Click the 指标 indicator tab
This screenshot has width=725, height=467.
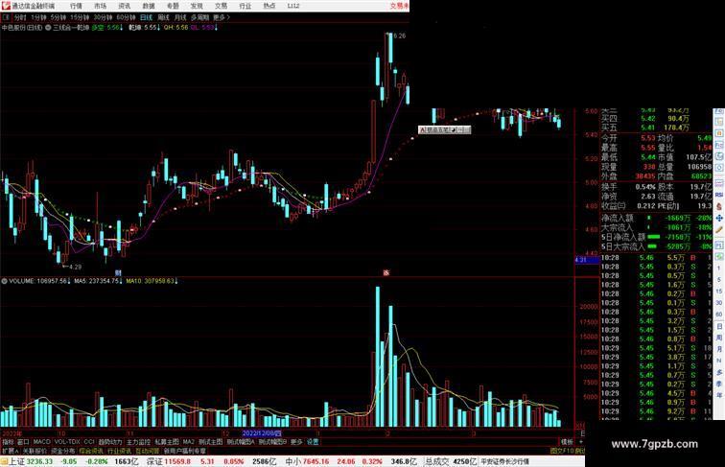pos(8,442)
